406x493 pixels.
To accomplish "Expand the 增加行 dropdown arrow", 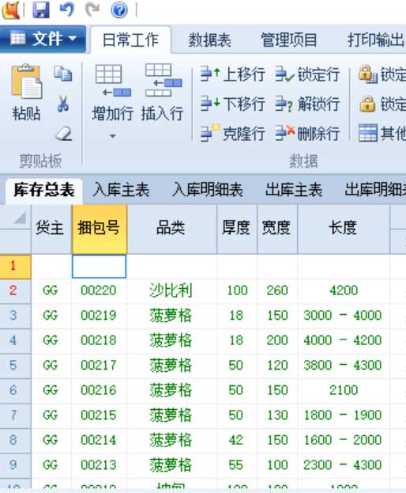I will click(x=113, y=136).
